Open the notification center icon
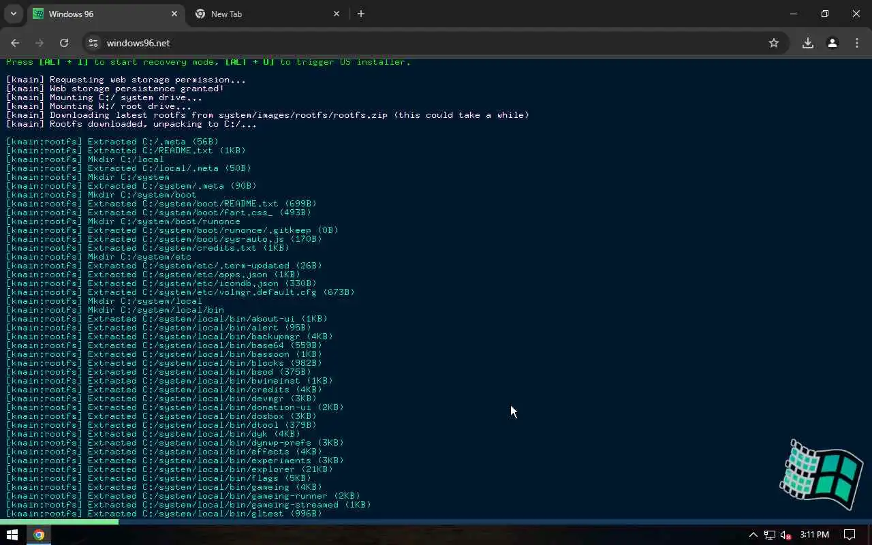This screenshot has height=545, width=872. pos(850,535)
